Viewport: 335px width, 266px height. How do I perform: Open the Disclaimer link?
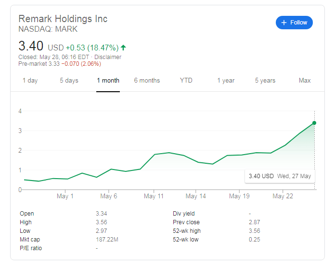pyautogui.click(x=109, y=57)
